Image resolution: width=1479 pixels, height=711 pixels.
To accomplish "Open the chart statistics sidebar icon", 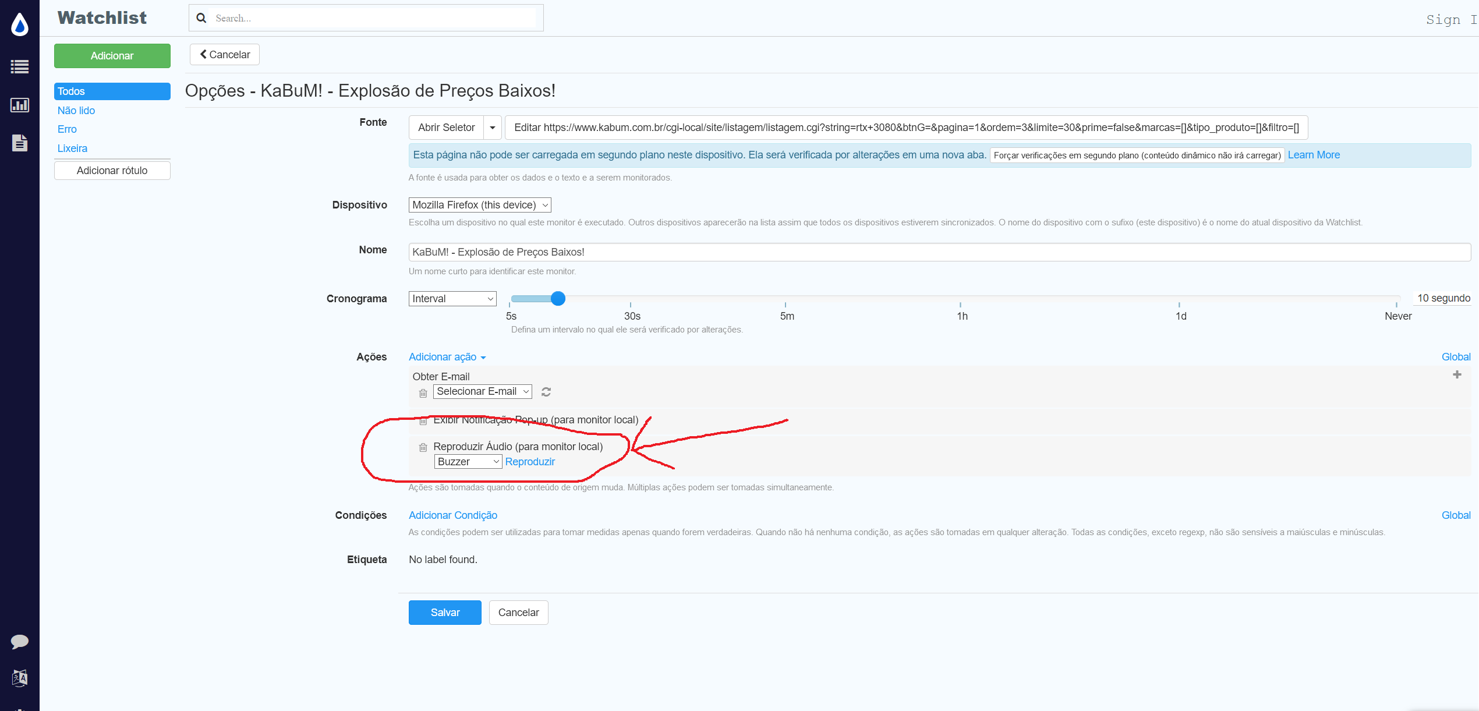I will [x=20, y=105].
